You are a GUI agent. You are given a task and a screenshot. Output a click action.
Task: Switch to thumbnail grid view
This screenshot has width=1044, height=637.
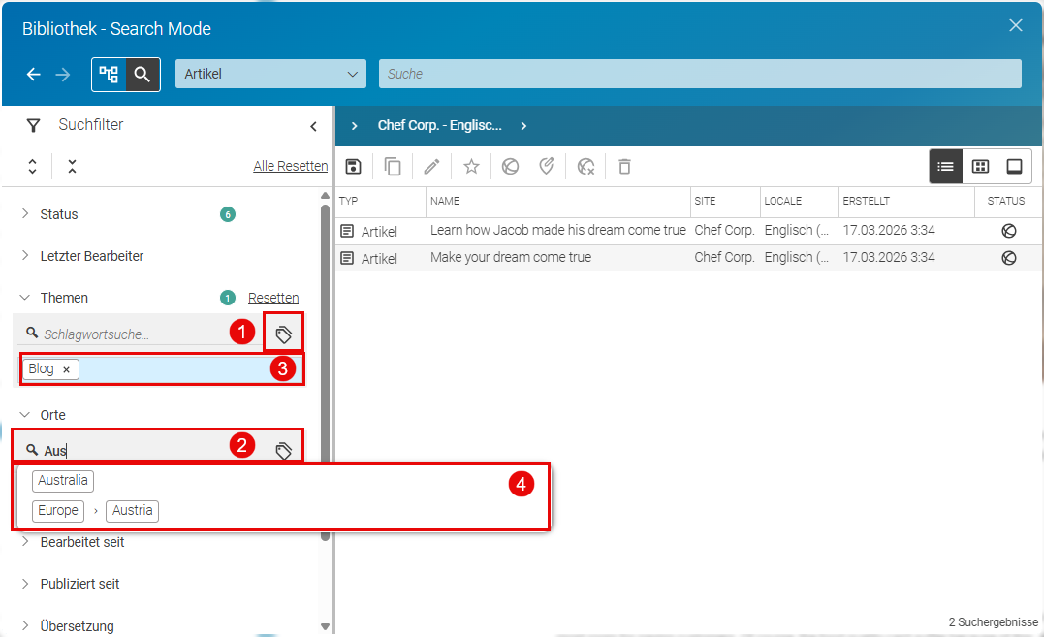pos(981,167)
